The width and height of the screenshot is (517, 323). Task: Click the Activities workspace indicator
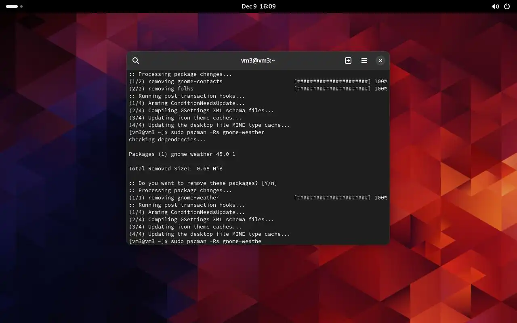[14, 6]
